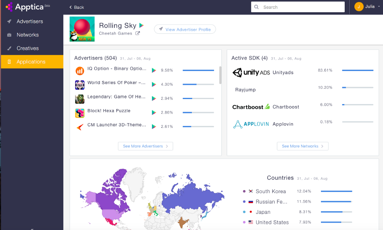Click the phone icon beside Applications

point(9,62)
